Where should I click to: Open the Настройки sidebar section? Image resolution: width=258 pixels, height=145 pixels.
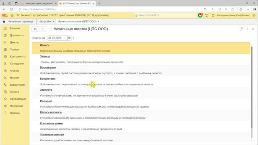tap(15, 106)
